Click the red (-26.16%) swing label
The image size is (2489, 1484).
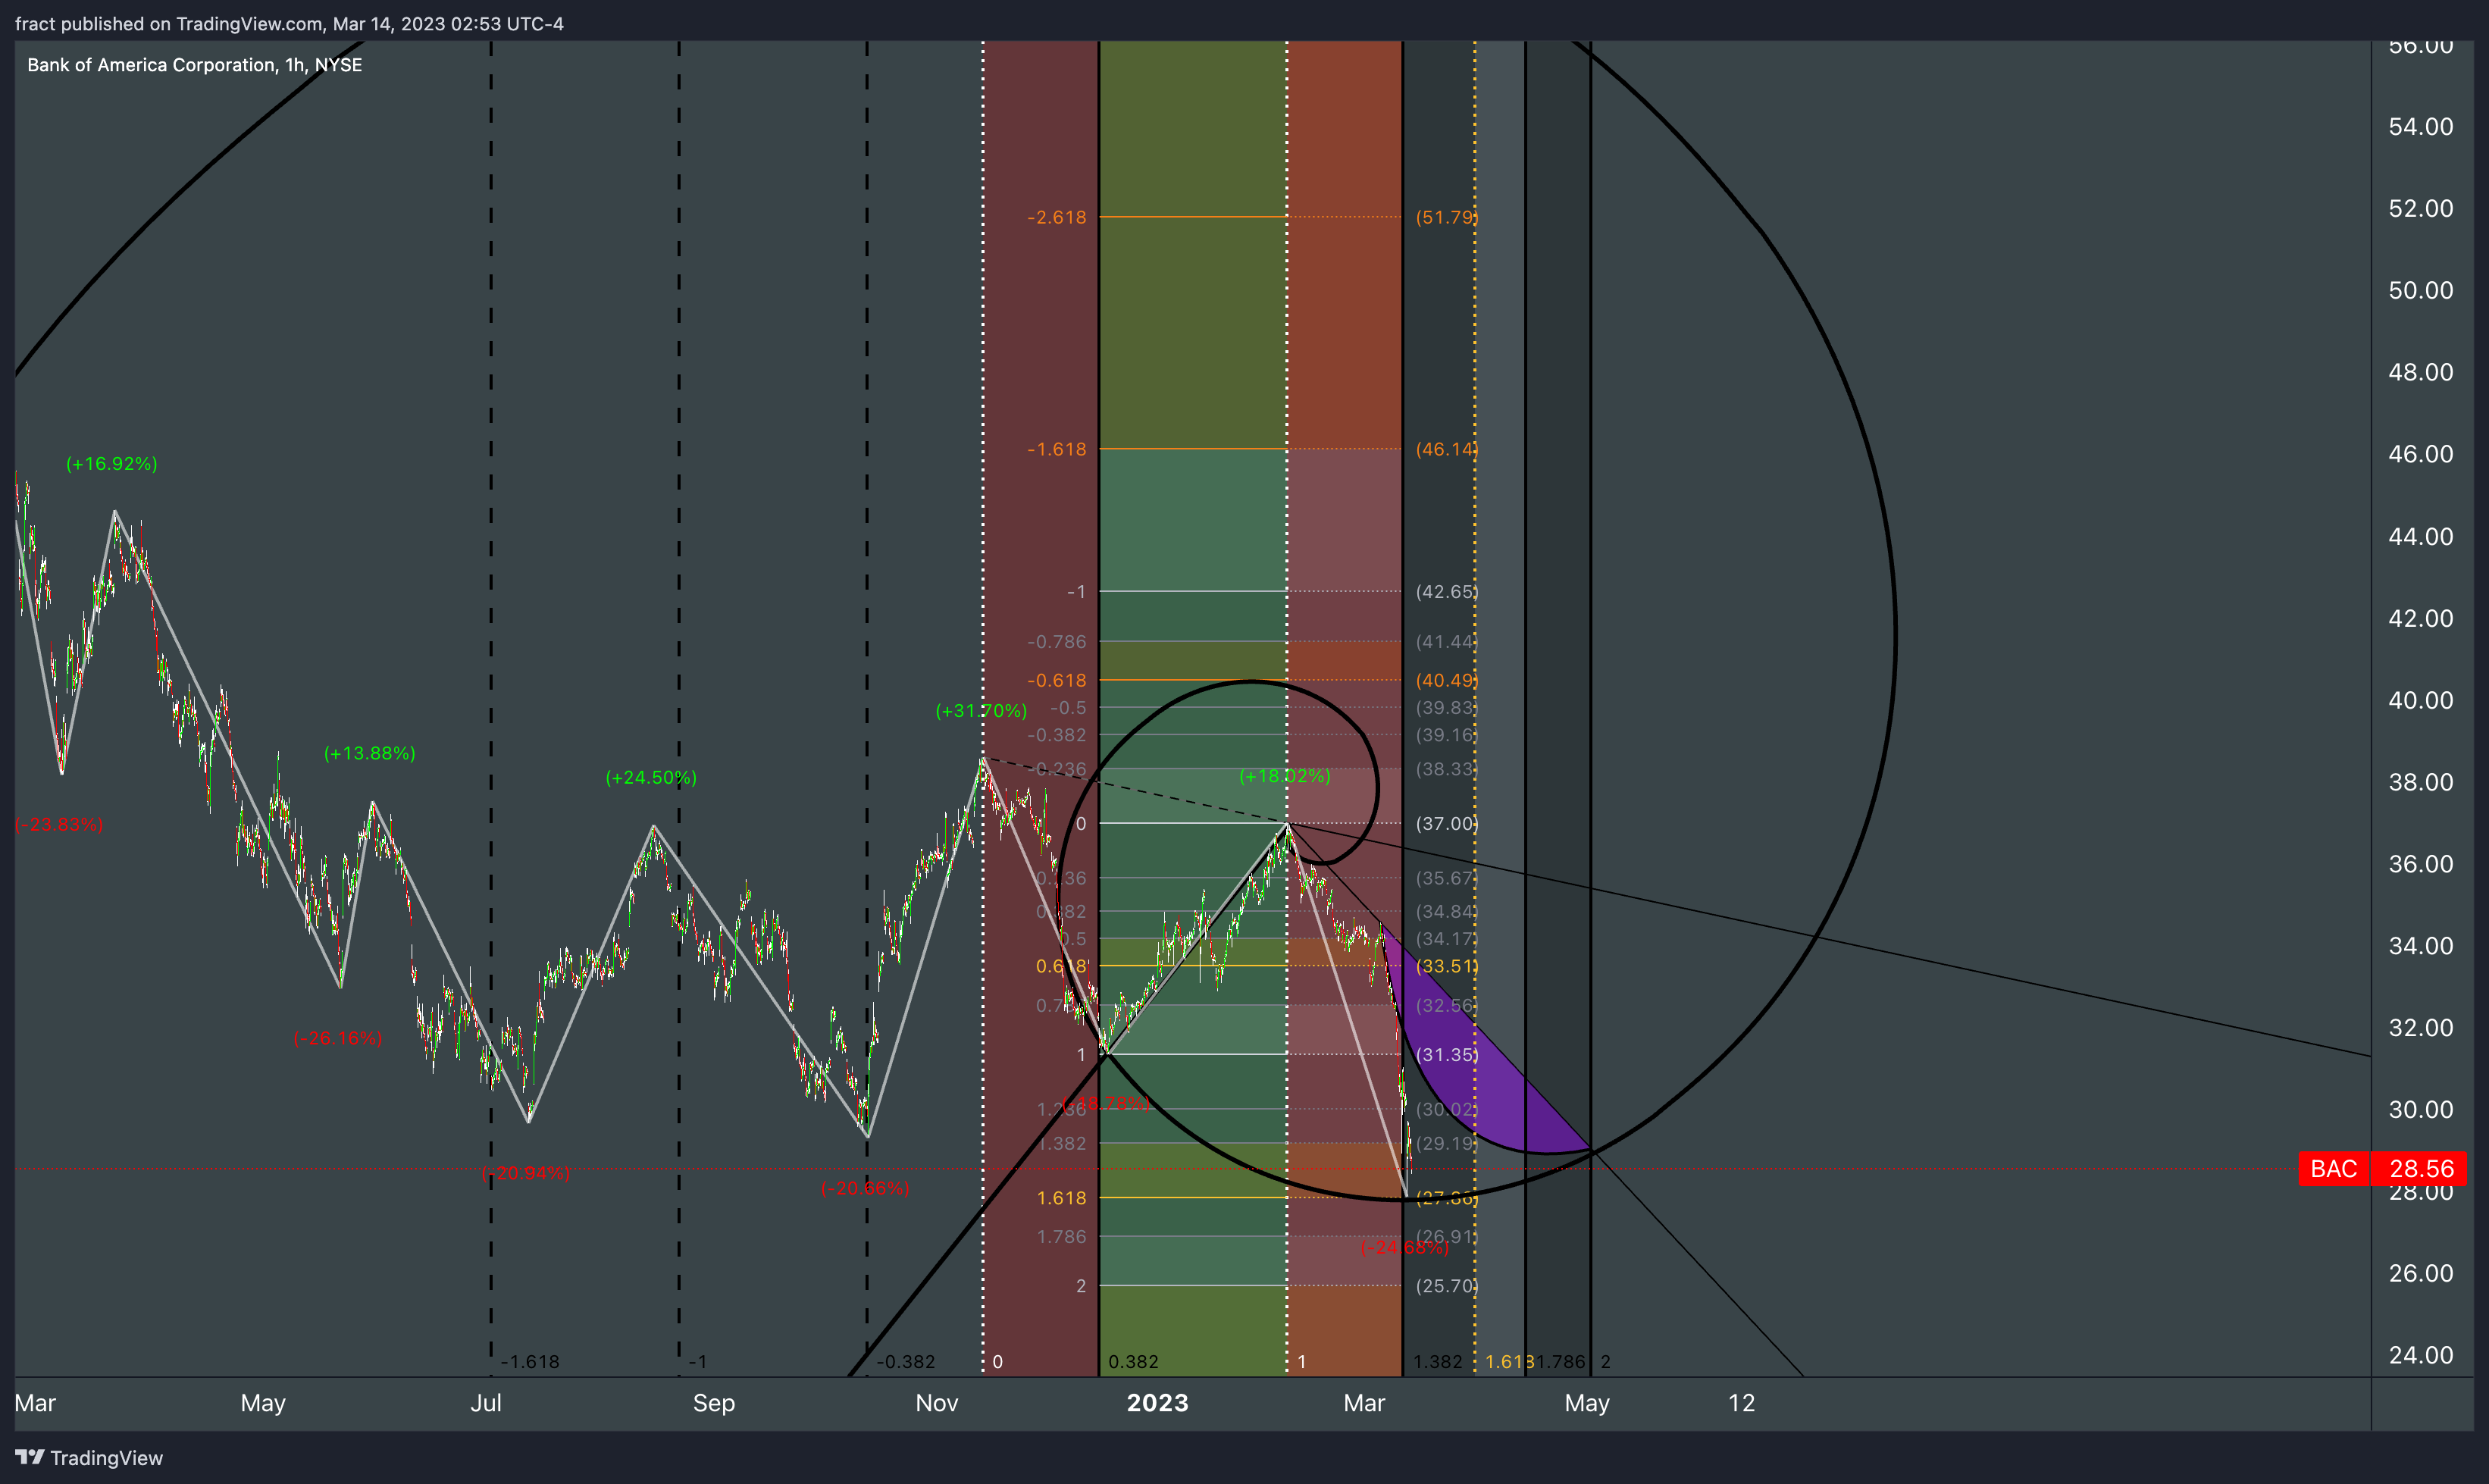point(338,1038)
